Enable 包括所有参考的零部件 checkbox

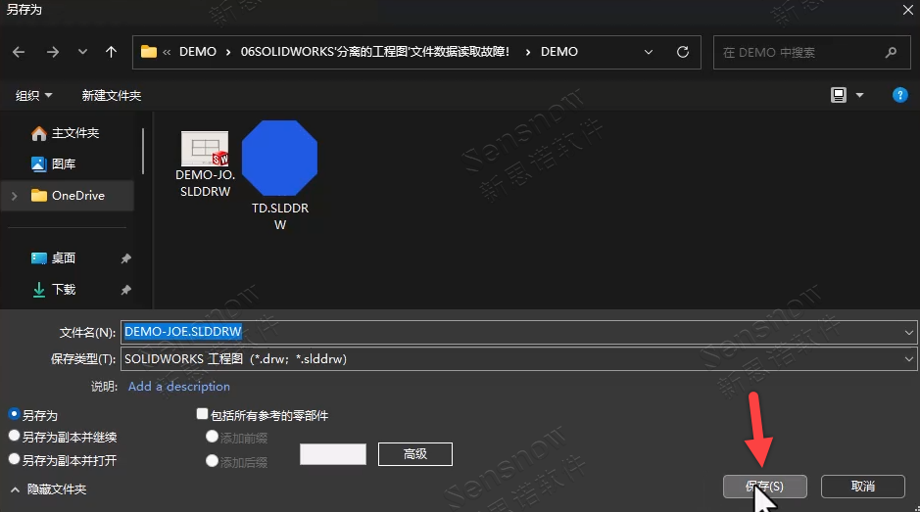[x=203, y=415]
